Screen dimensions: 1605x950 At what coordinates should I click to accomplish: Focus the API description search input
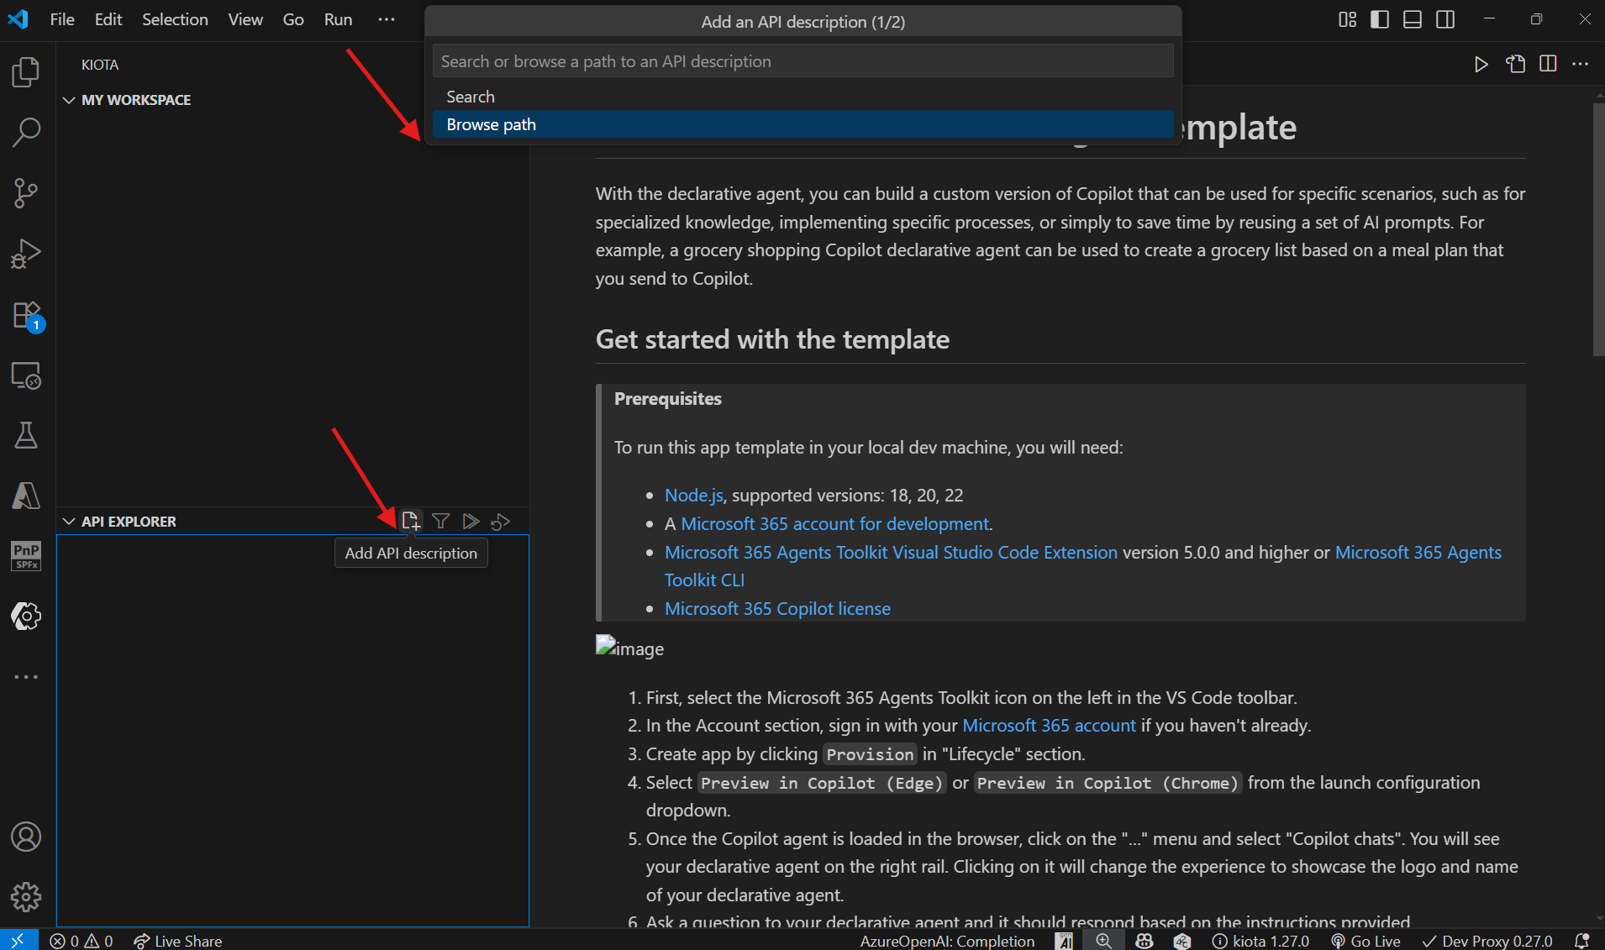click(802, 61)
